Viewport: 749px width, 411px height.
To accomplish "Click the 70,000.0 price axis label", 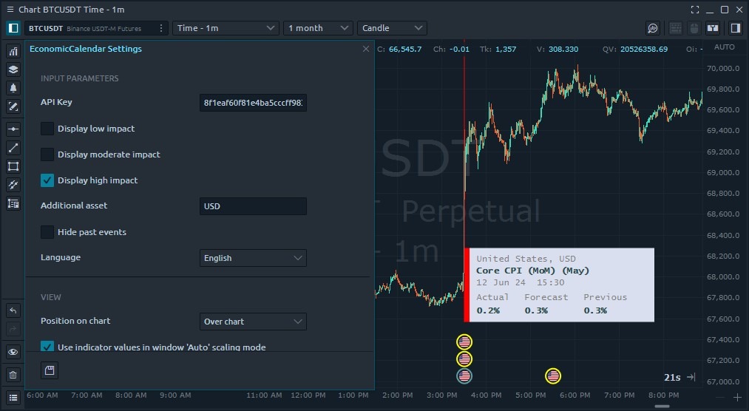I will 723,68.
